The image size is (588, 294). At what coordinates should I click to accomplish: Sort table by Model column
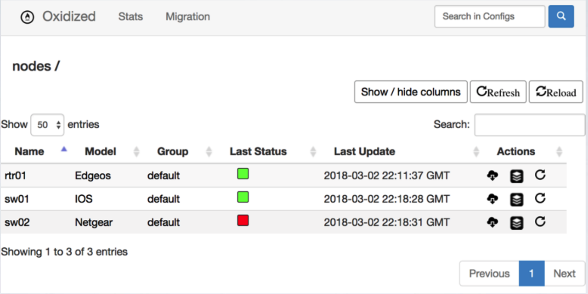(100, 151)
